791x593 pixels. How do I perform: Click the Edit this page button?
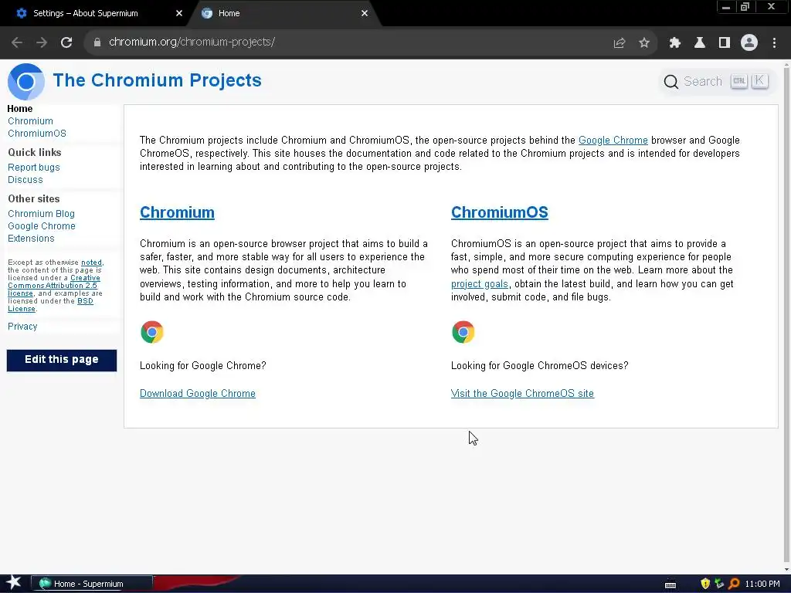tap(62, 360)
